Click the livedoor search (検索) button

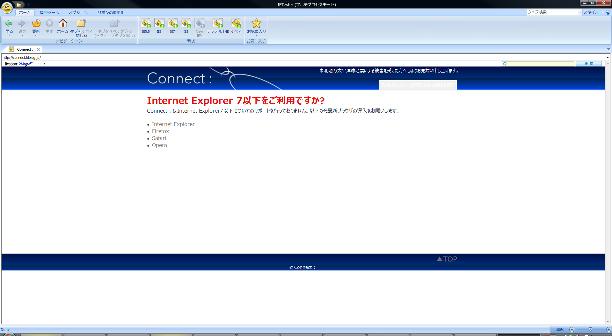589,64
